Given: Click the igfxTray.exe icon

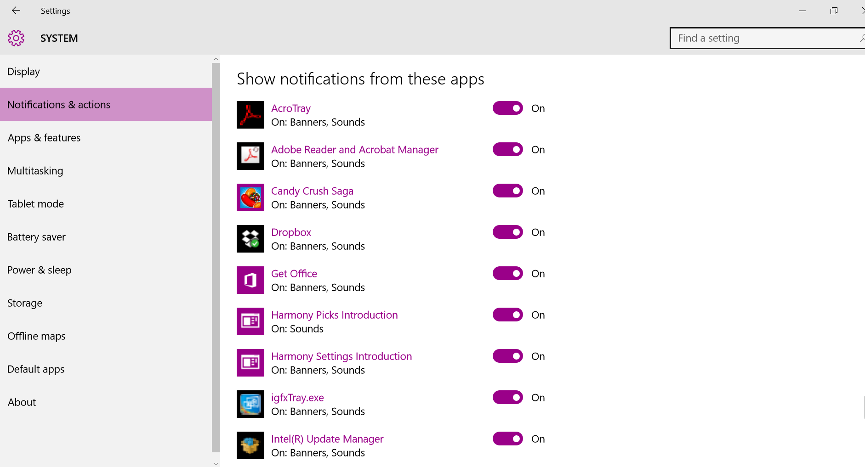Looking at the screenshot, I should pos(250,404).
